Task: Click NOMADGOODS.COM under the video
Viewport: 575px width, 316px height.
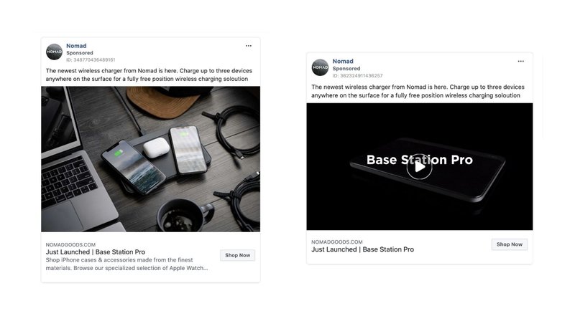Action: [336, 242]
